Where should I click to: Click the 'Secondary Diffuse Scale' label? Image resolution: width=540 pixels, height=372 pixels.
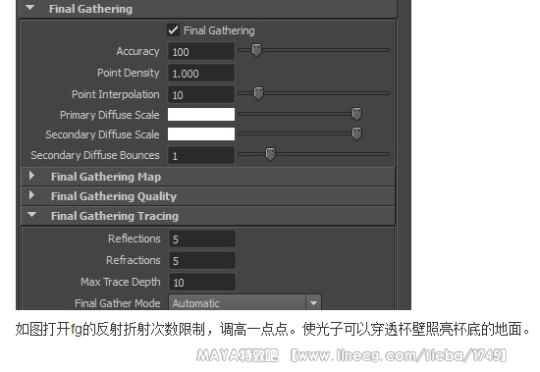click(x=102, y=134)
